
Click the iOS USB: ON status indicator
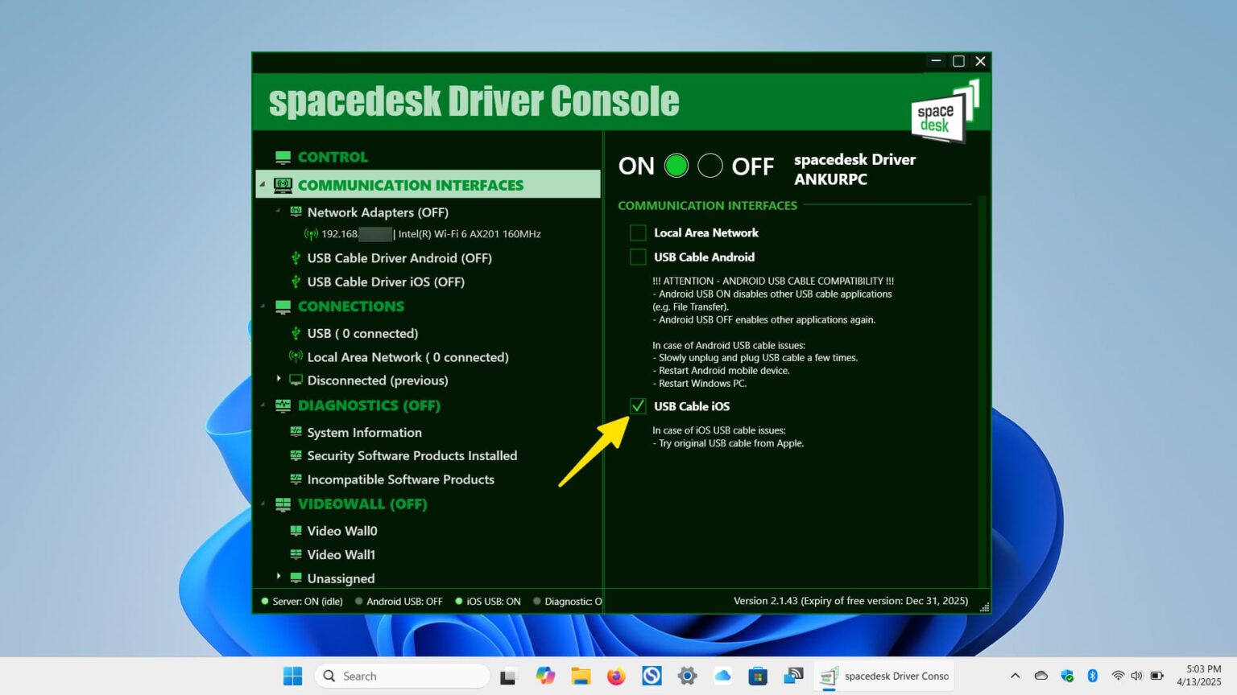[x=488, y=602]
